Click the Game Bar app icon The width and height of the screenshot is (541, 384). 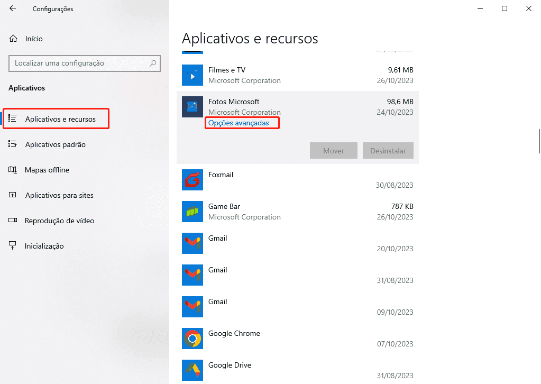click(192, 212)
